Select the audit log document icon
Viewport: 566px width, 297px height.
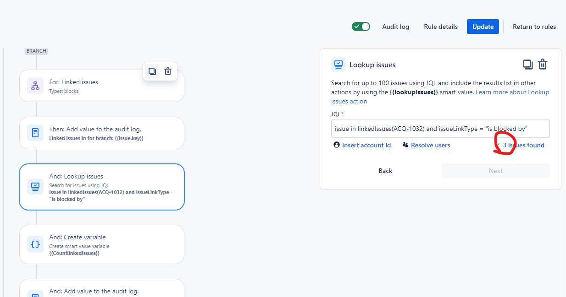point(35,133)
